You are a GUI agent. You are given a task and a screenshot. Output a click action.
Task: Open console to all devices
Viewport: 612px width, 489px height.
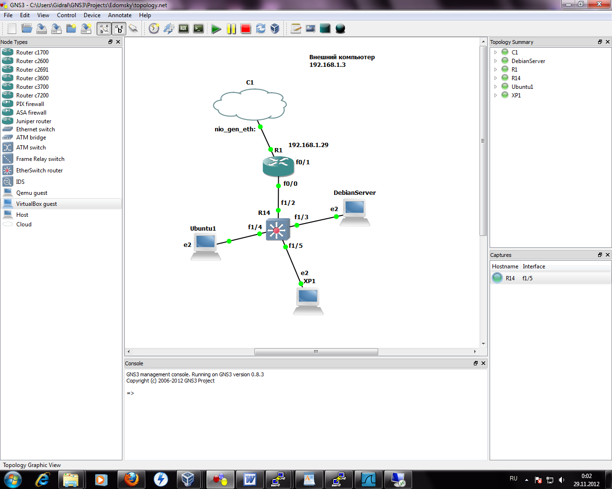(198, 29)
